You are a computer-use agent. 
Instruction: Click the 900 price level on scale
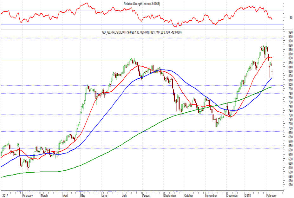tap(291, 41)
